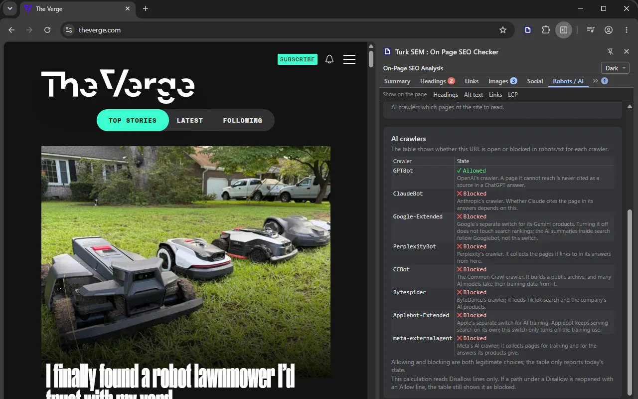Select the Robots / AI tab
Image resolution: width=638 pixels, height=399 pixels.
568,81
